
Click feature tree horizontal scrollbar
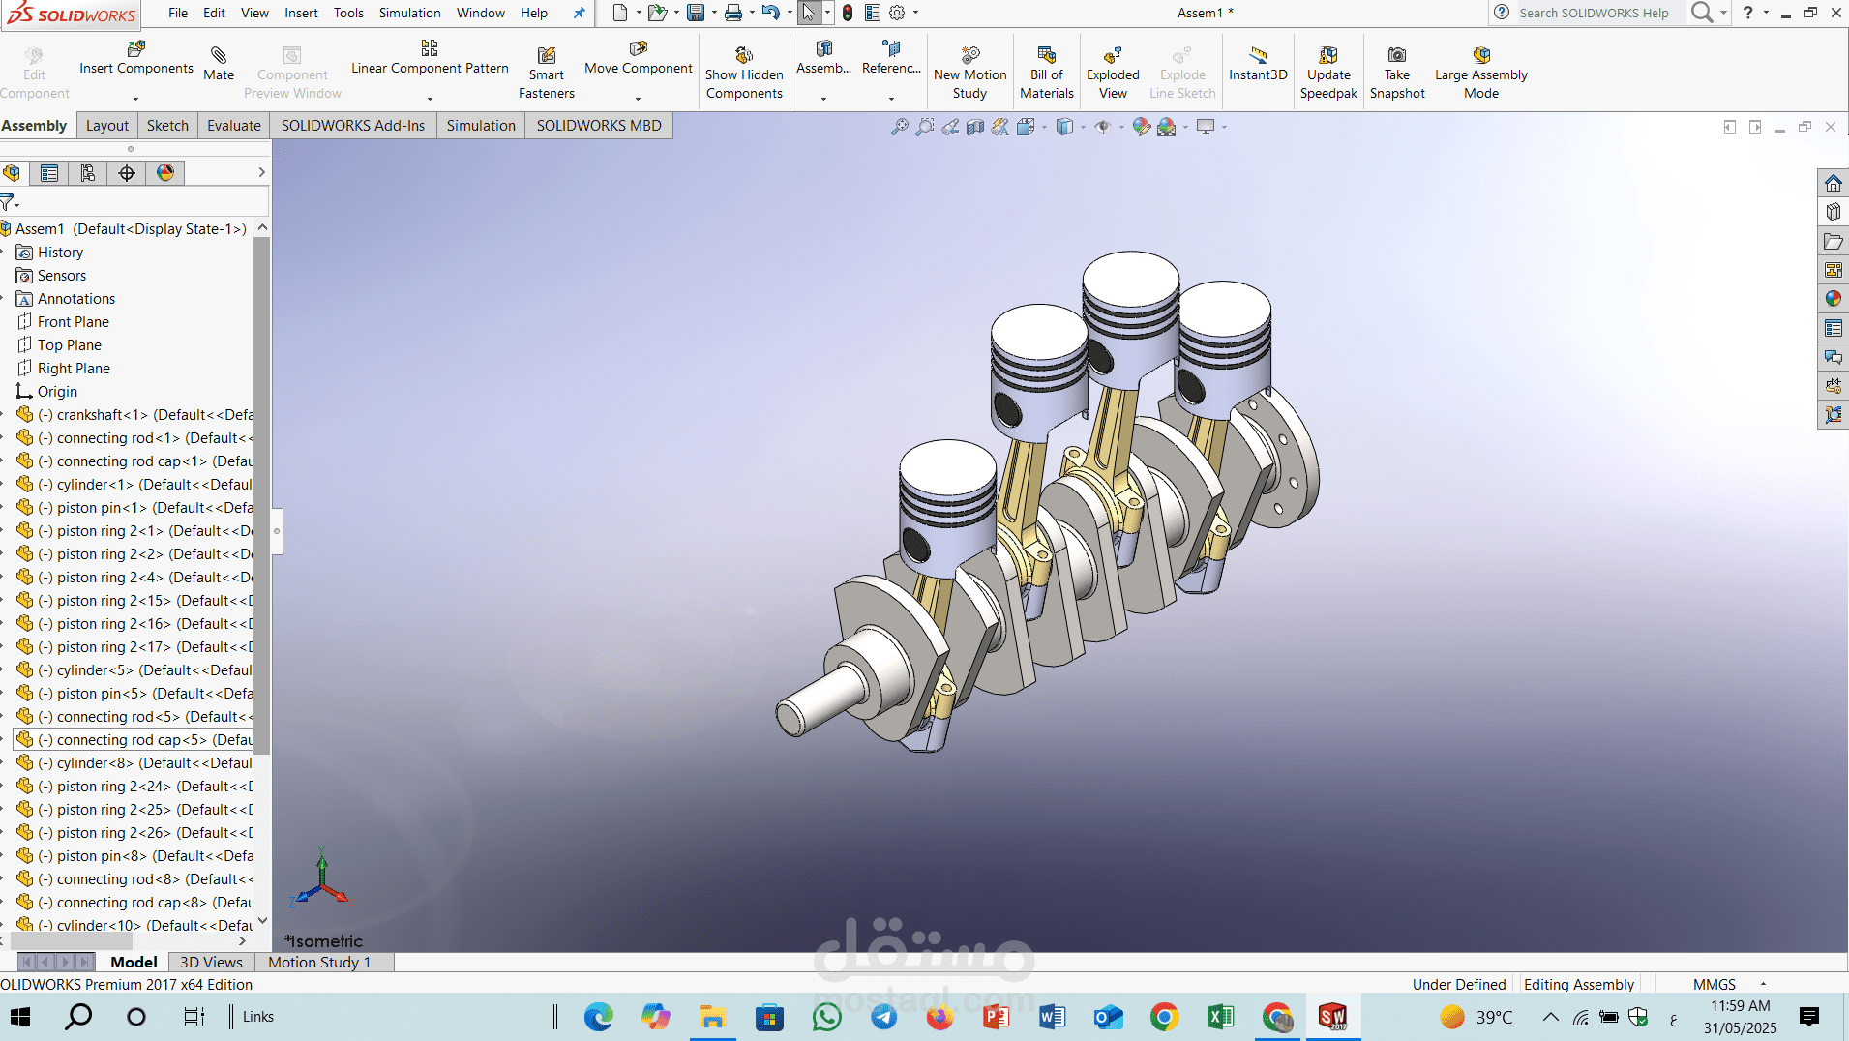72,940
